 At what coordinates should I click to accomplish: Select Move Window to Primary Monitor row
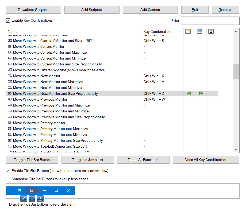(39, 123)
